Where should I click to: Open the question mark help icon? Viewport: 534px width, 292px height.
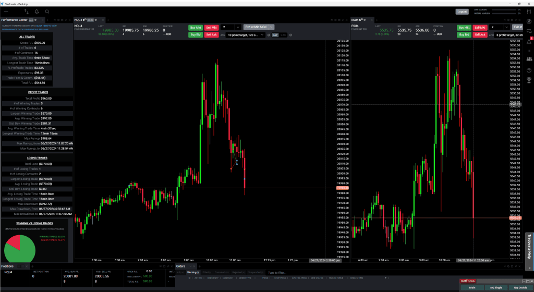click(529, 70)
